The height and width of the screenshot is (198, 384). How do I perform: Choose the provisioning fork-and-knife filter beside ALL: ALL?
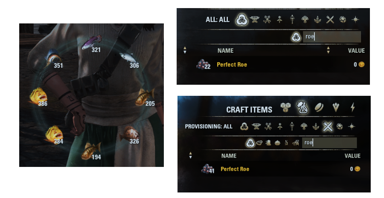[330, 20]
